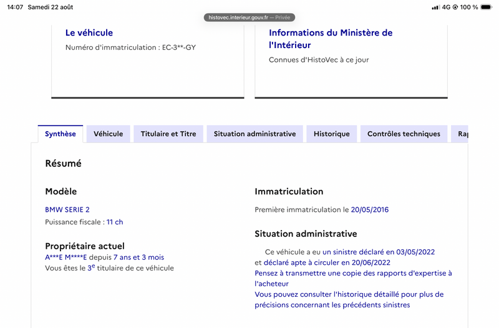Open the Titulaire et Titre tab
The image size is (499, 328).
pyautogui.click(x=168, y=134)
